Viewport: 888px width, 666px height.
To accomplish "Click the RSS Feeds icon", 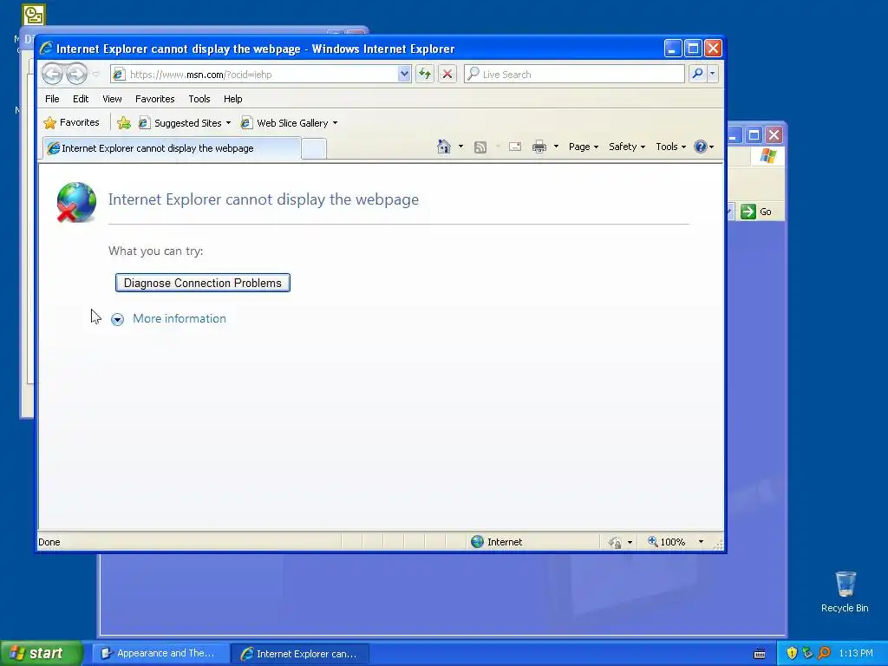I will coord(480,147).
